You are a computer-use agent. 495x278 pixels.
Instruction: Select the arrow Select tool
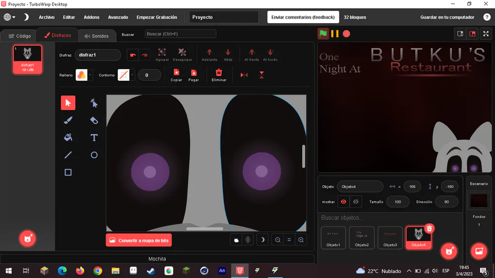(x=68, y=103)
